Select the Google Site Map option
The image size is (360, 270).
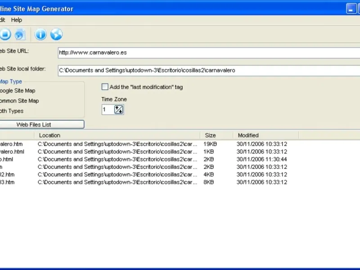click(x=18, y=91)
